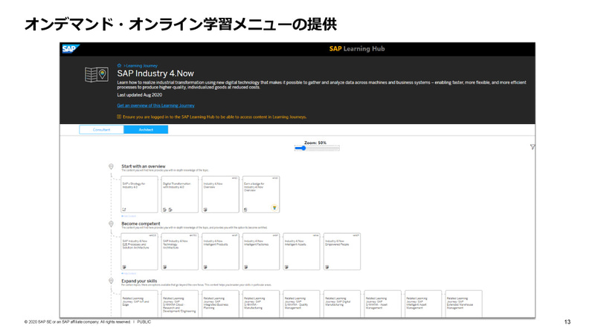The width and height of the screenshot is (595, 334).
Task: Click the Become competent heading
Action: tap(141, 223)
